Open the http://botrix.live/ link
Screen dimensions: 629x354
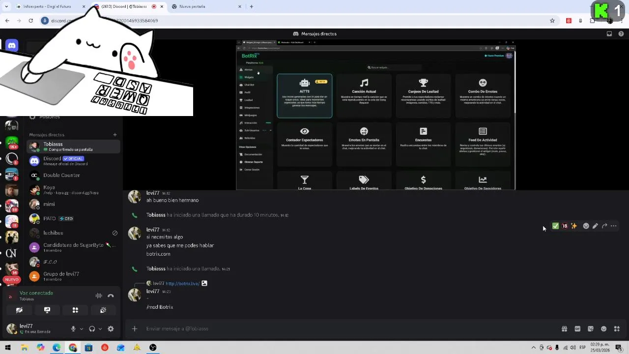click(182, 284)
